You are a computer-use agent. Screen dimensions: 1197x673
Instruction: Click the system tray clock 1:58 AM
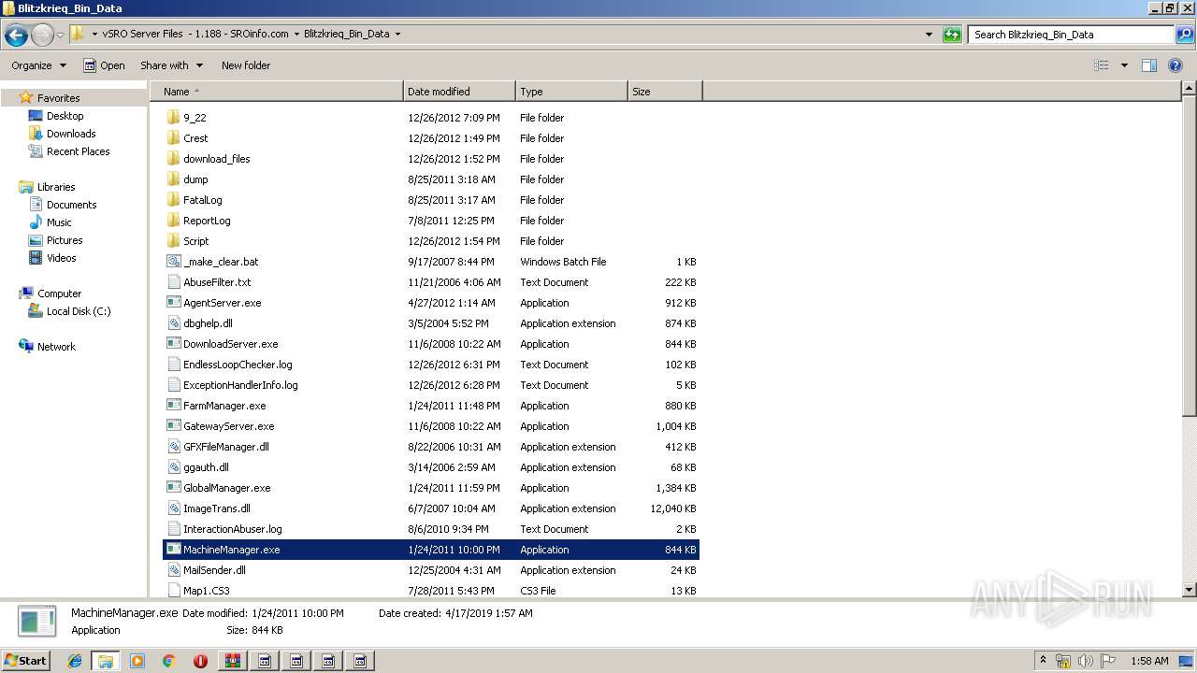tap(1149, 661)
